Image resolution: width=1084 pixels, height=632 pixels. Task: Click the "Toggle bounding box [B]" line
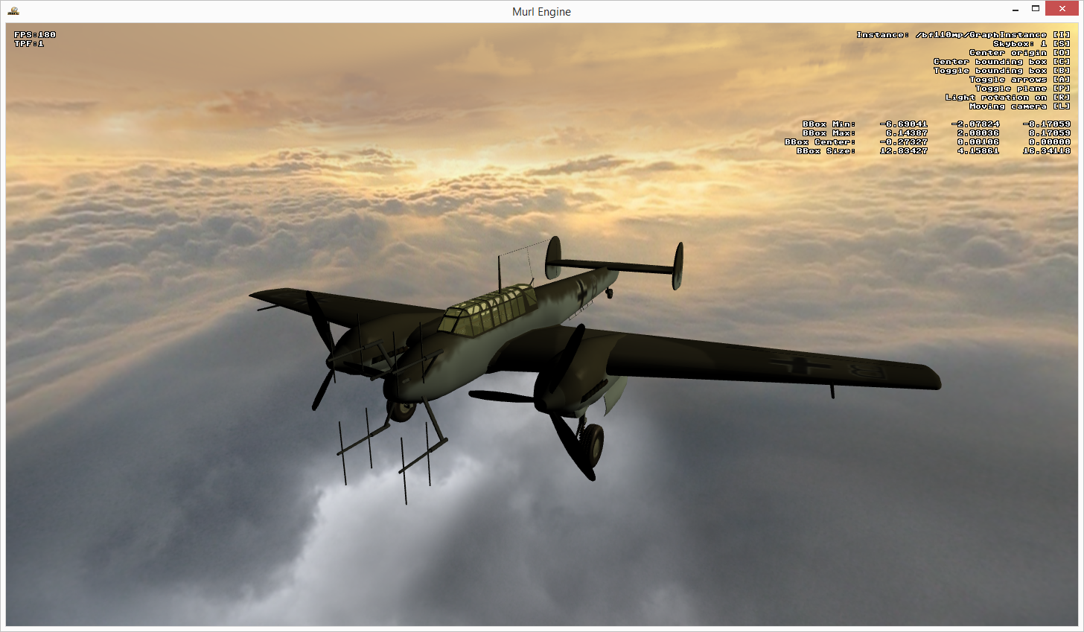pos(1002,71)
